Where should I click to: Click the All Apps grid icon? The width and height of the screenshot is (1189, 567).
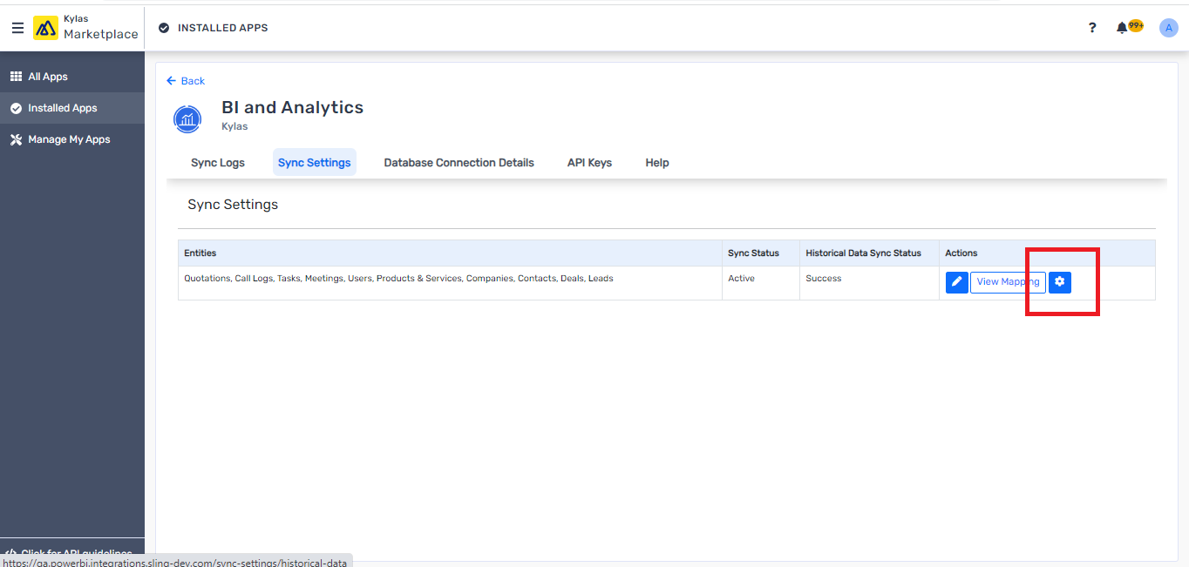click(16, 77)
